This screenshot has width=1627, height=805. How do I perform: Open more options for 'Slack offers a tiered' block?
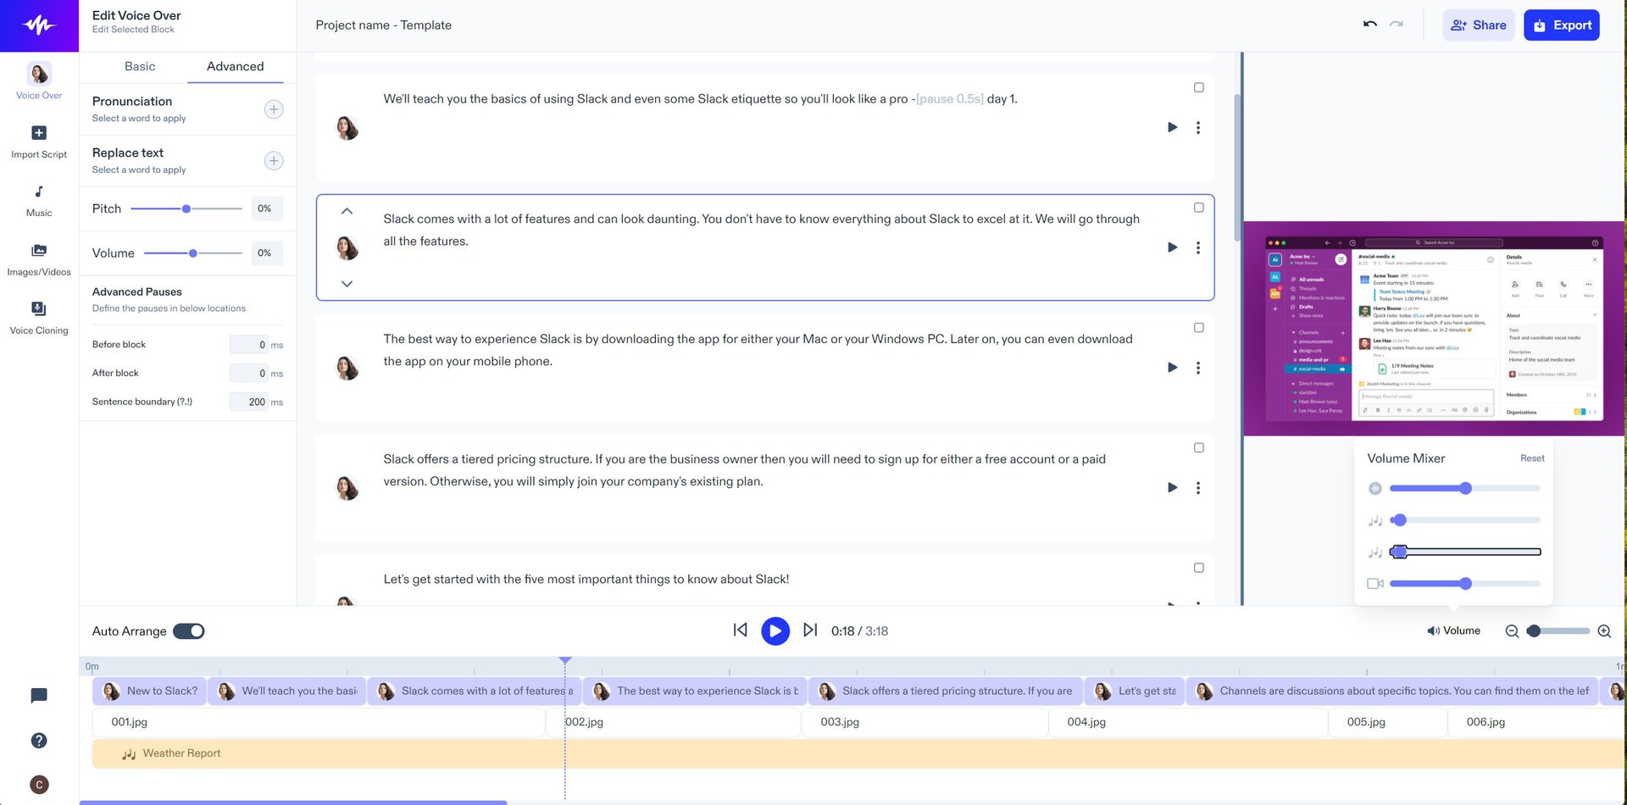pos(1198,487)
